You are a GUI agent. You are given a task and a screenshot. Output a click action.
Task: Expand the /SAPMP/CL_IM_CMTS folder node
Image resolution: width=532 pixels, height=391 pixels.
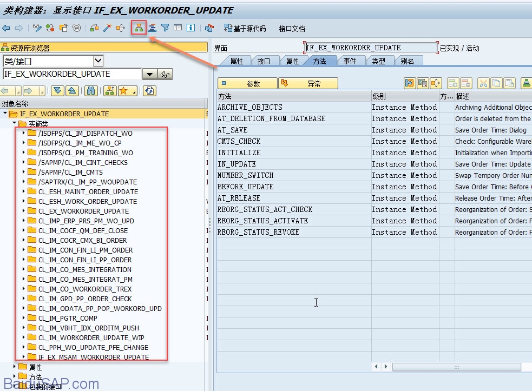(x=23, y=172)
